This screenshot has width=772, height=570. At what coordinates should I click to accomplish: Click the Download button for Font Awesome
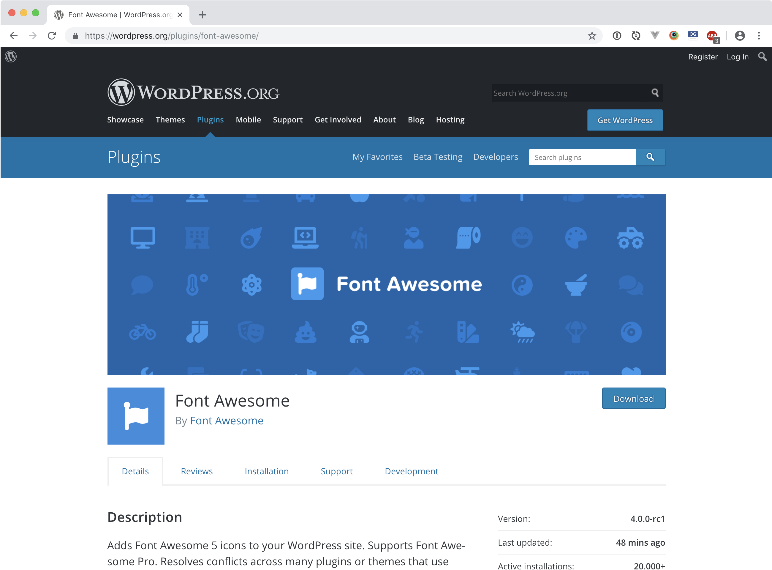point(633,398)
